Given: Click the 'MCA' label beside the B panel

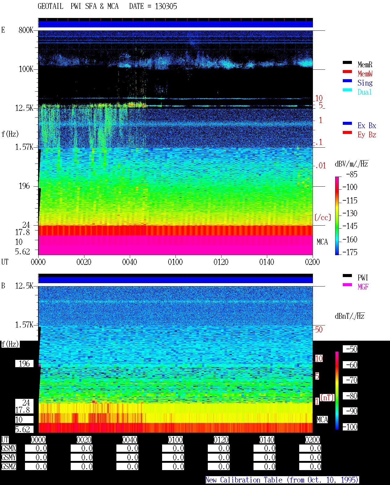Looking at the screenshot, I should click(322, 420).
